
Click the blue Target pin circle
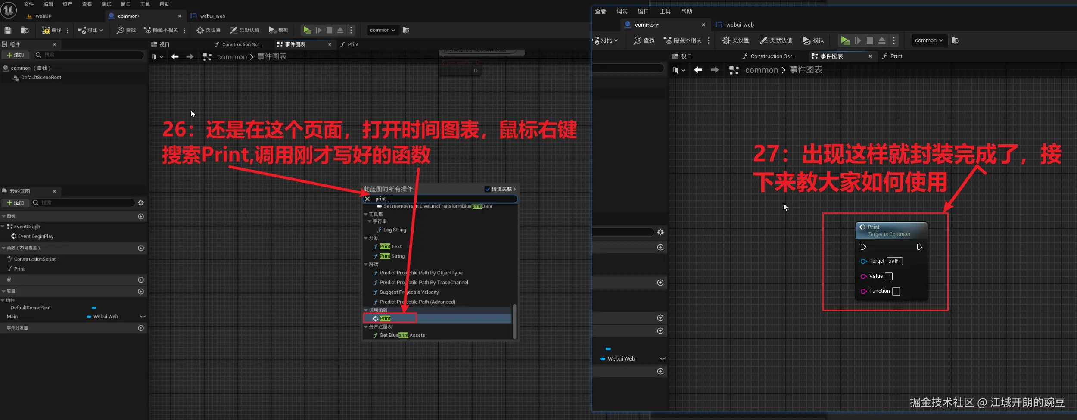tap(863, 261)
